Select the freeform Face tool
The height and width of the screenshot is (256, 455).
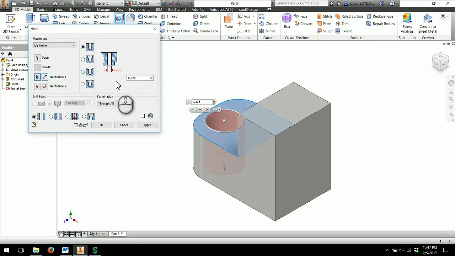tap(301, 16)
